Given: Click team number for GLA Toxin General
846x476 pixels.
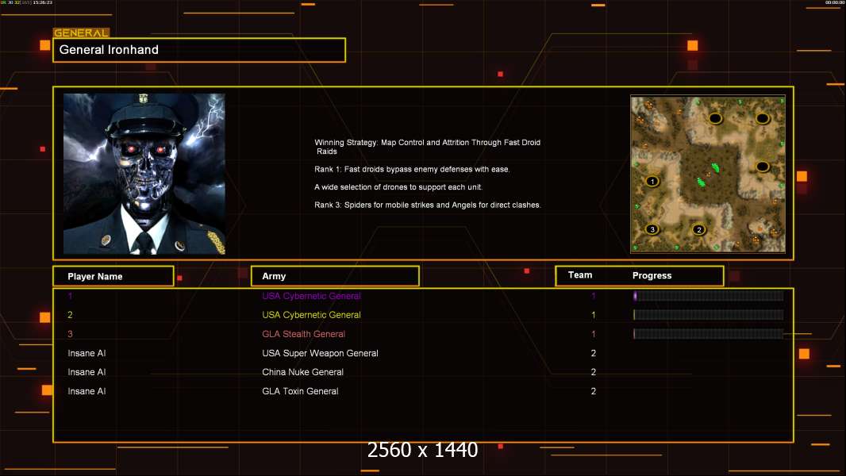Looking at the screenshot, I should (x=594, y=391).
